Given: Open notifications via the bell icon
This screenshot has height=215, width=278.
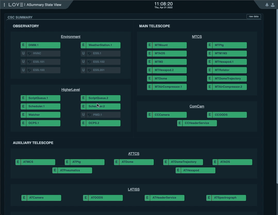Looking at the screenshot, I should coord(267,4).
